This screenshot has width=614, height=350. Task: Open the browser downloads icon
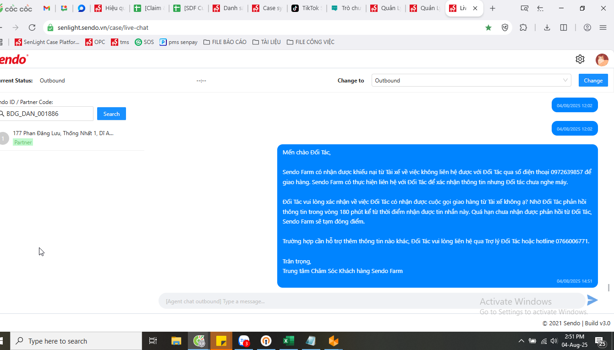coord(547,27)
